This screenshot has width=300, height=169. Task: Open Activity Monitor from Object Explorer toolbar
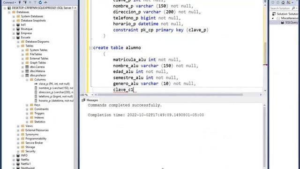click(45, 2)
